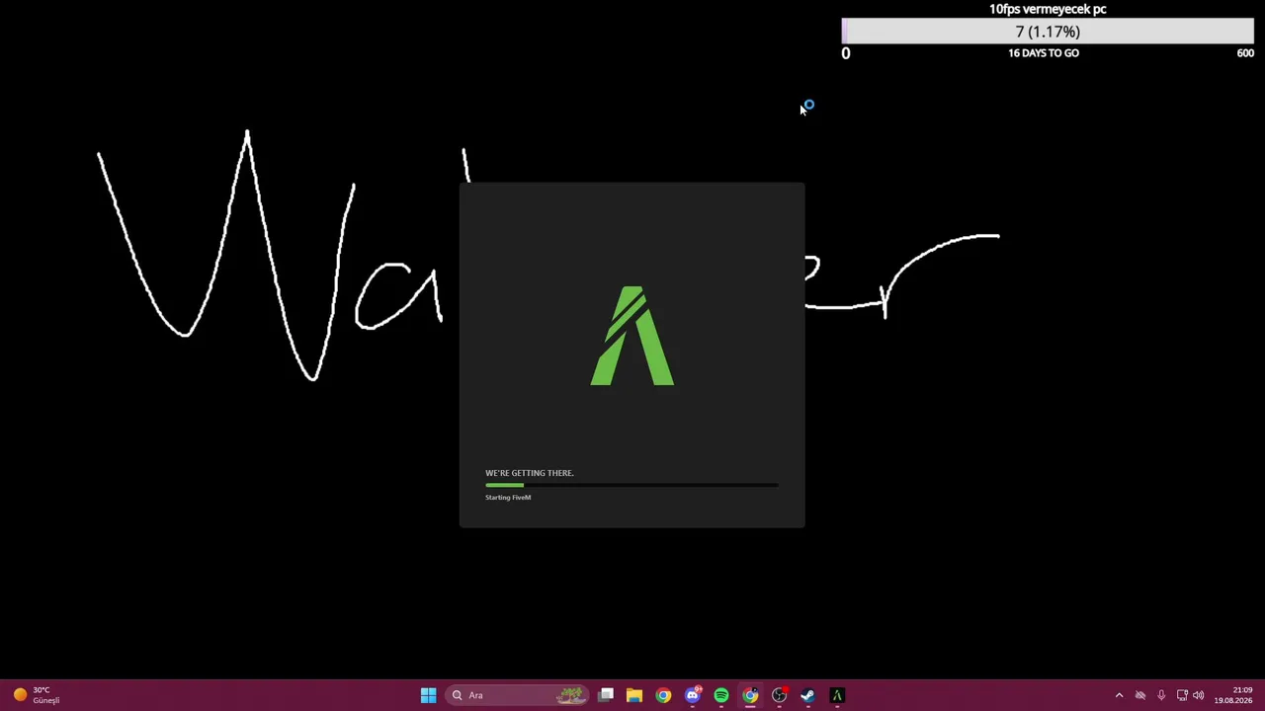Click the OneDrive cloud tray icon
Viewport: 1265px width, 711px height.
point(1140,695)
